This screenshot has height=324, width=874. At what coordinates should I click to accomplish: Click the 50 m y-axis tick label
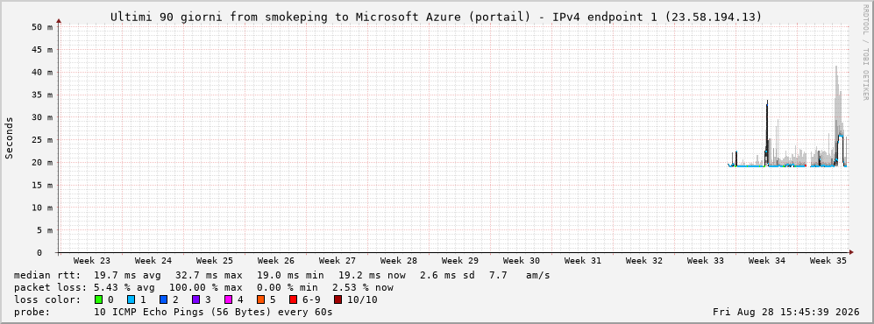tap(43, 27)
